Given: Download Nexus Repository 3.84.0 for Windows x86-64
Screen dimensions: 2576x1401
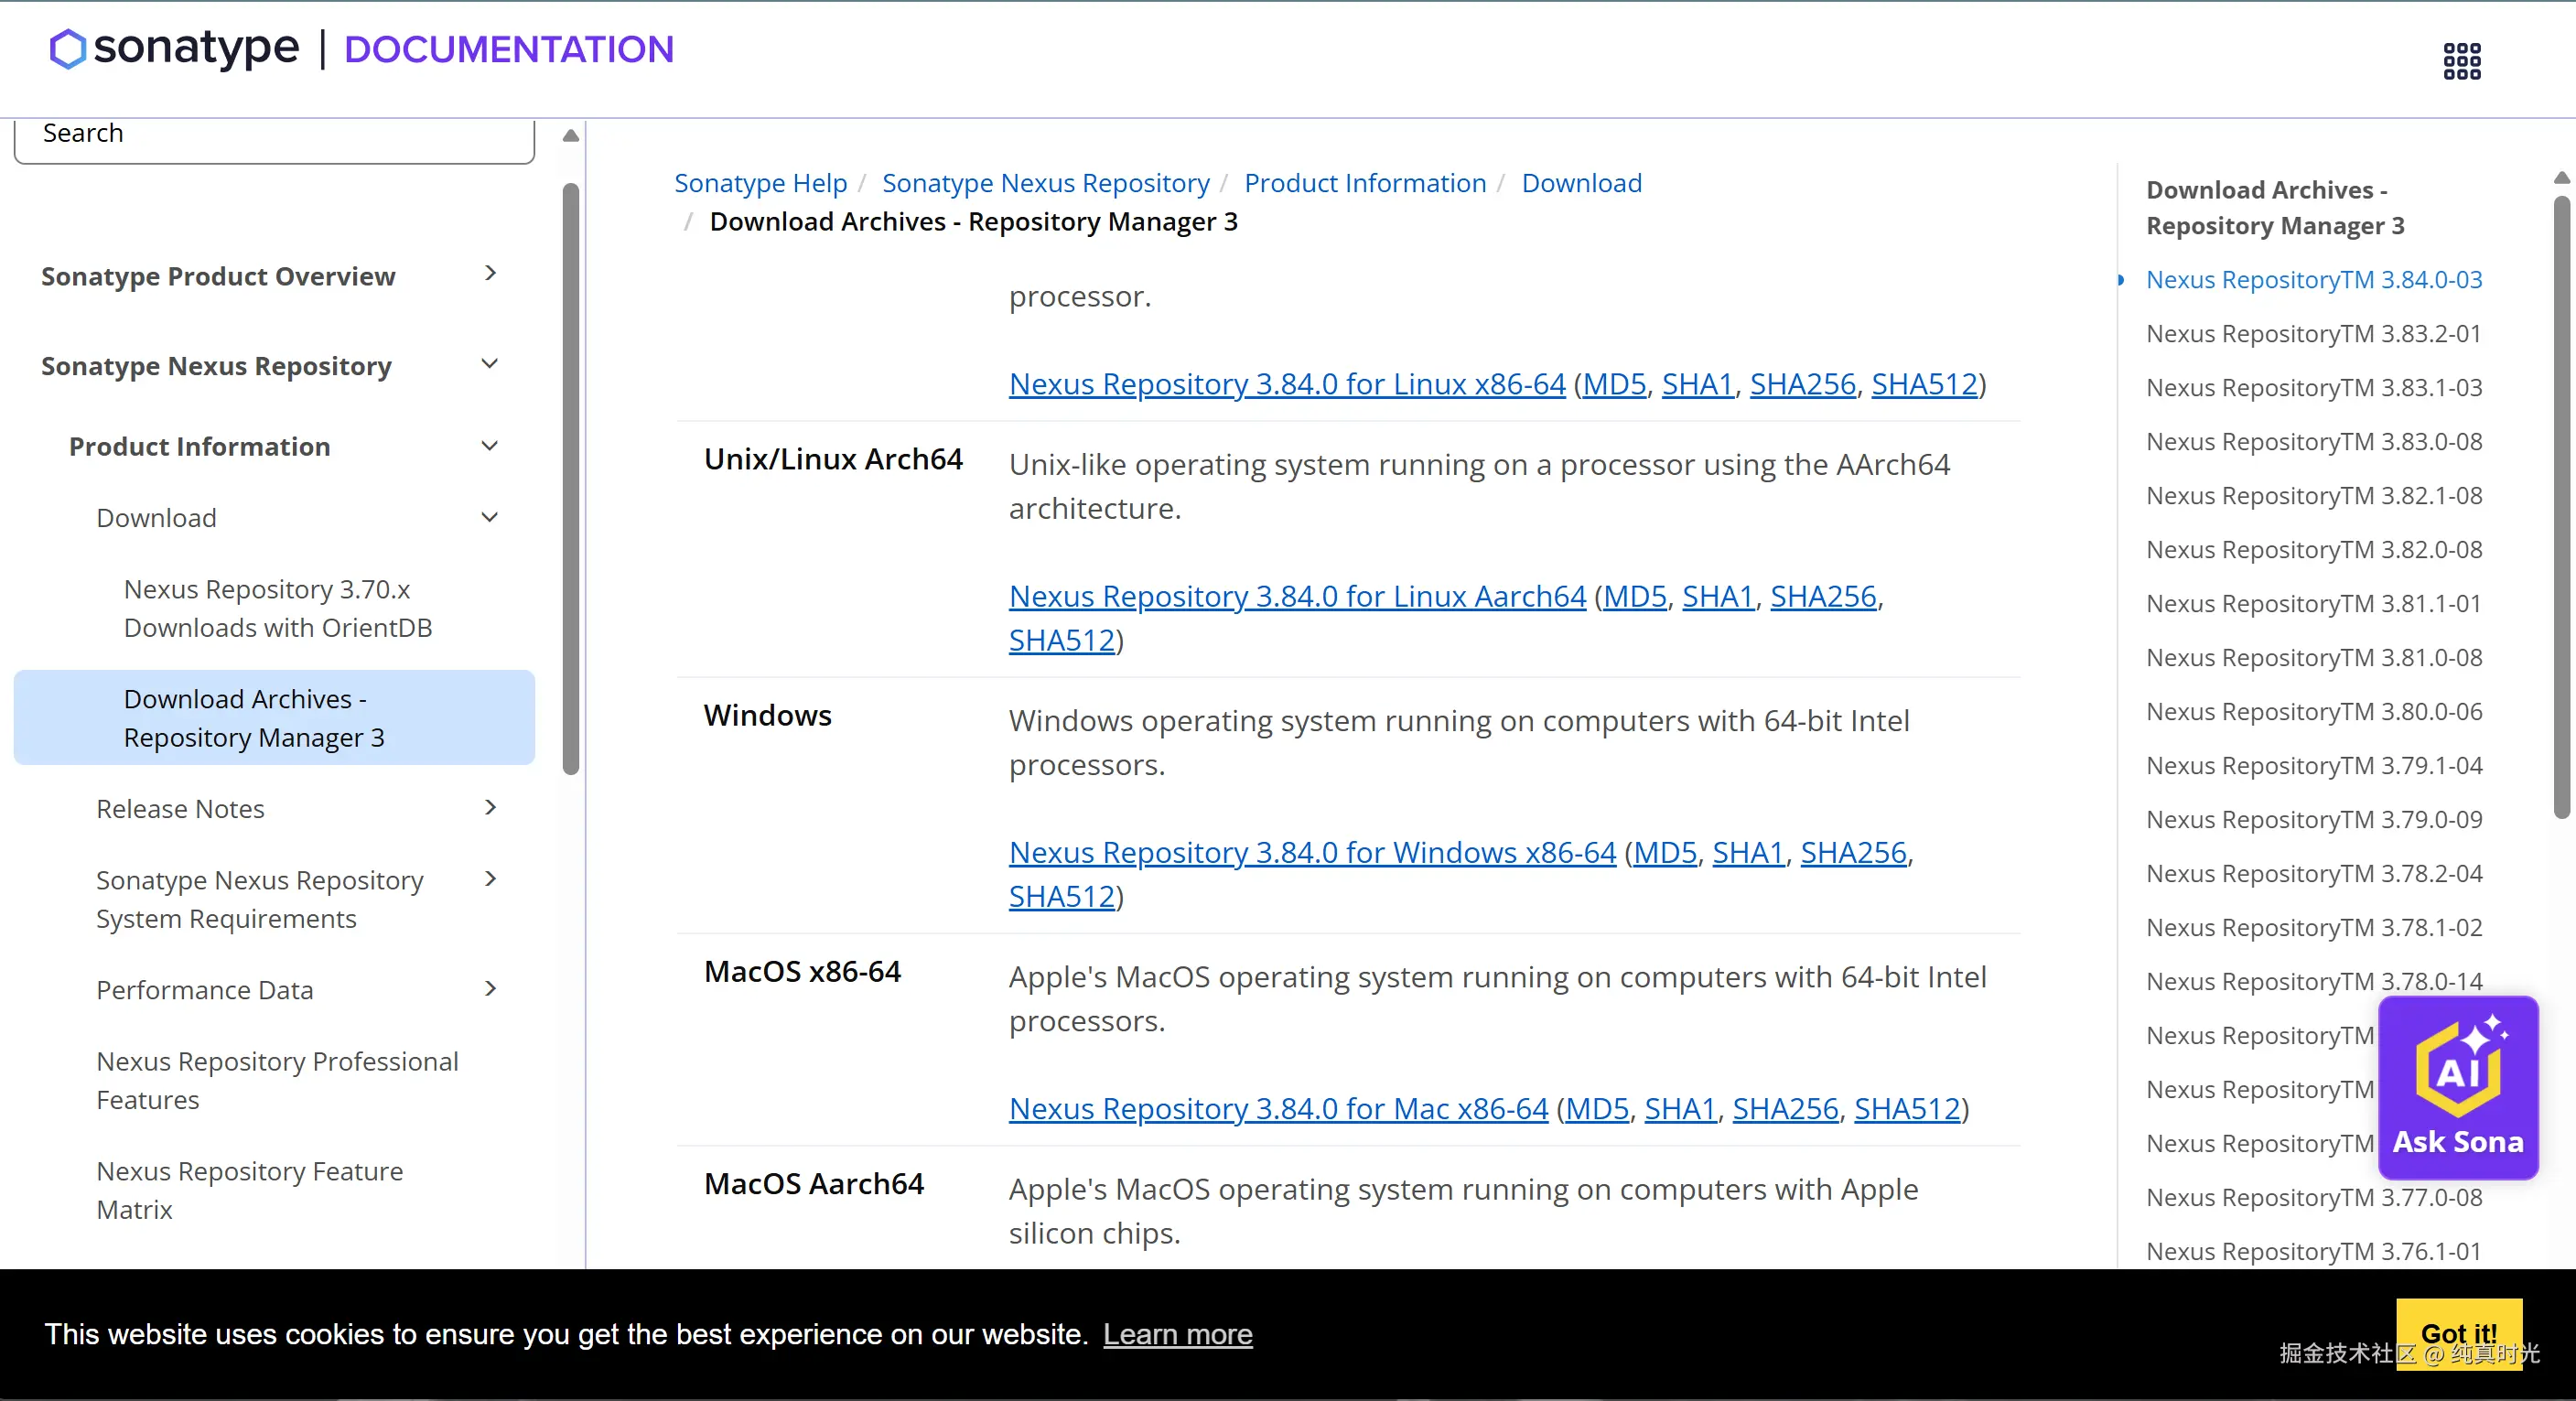Looking at the screenshot, I should click(1311, 852).
